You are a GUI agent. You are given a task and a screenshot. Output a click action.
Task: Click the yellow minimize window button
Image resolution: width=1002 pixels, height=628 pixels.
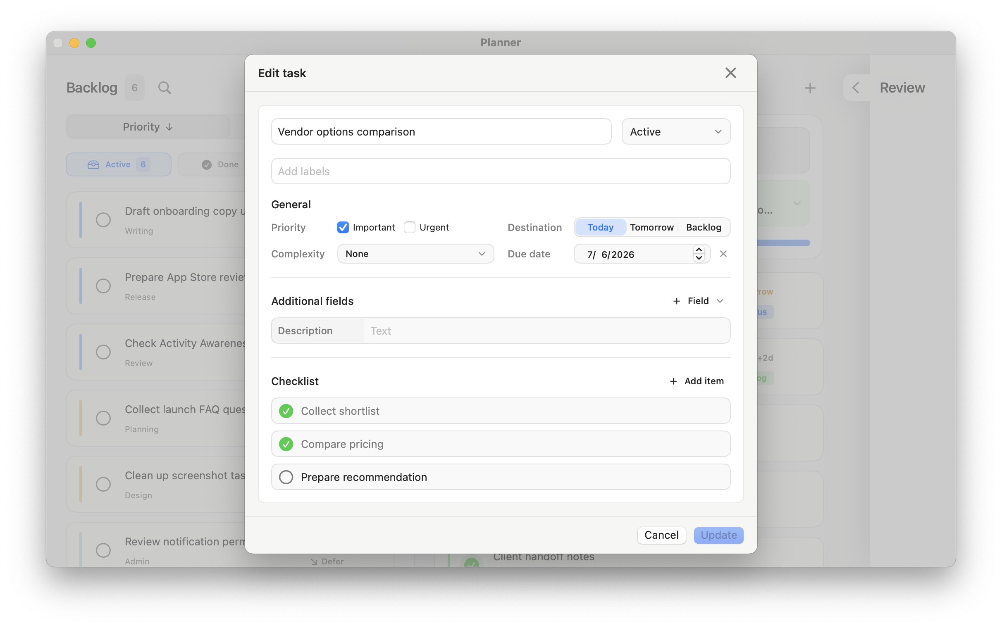click(x=74, y=43)
